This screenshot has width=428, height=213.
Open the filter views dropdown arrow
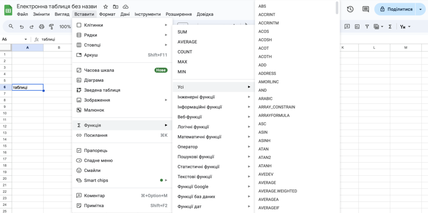point(382,26)
